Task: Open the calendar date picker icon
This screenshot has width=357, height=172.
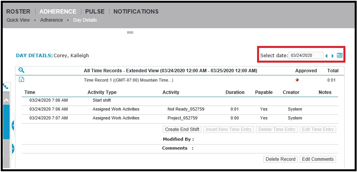Action: (340, 55)
